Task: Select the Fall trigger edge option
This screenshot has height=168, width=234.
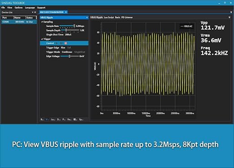Action: click(69, 47)
